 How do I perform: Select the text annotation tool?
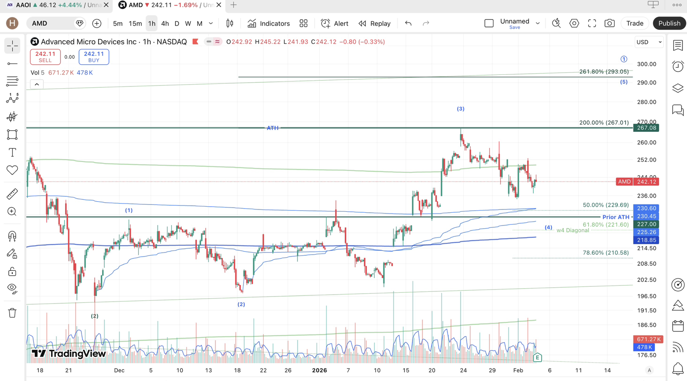pyautogui.click(x=12, y=152)
